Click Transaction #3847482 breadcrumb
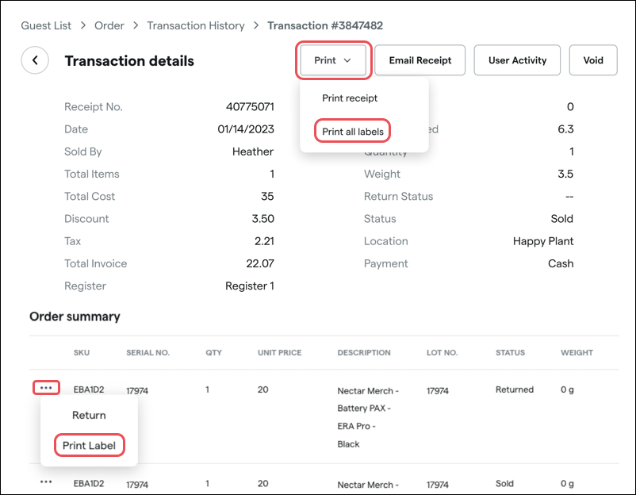The width and height of the screenshot is (636, 495). [325, 25]
